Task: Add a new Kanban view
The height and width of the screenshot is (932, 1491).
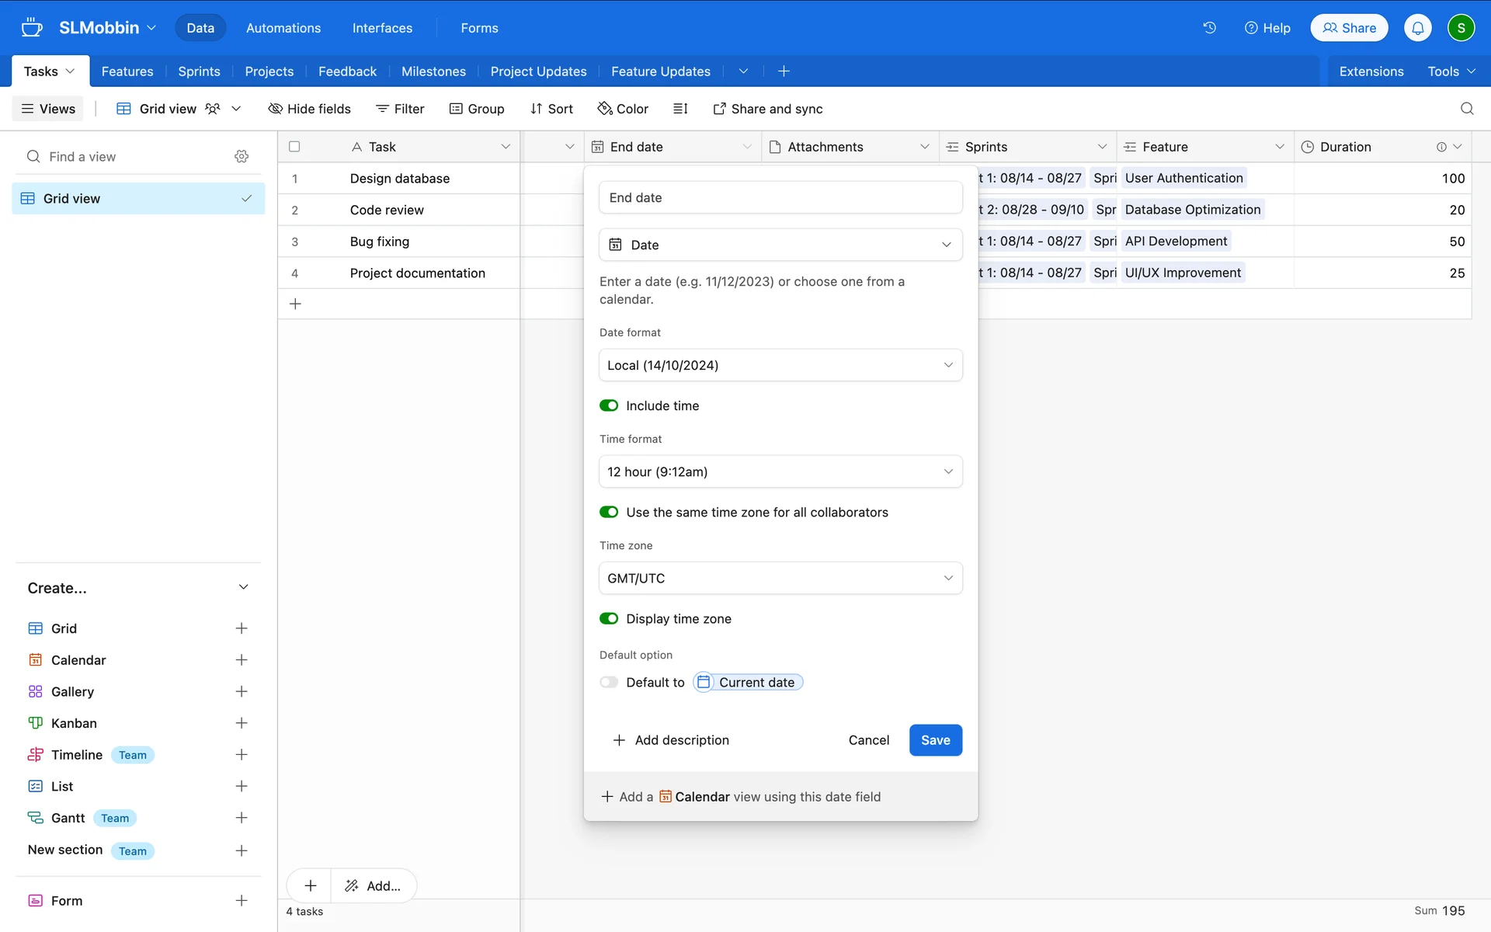Action: [x=242, y=723]
